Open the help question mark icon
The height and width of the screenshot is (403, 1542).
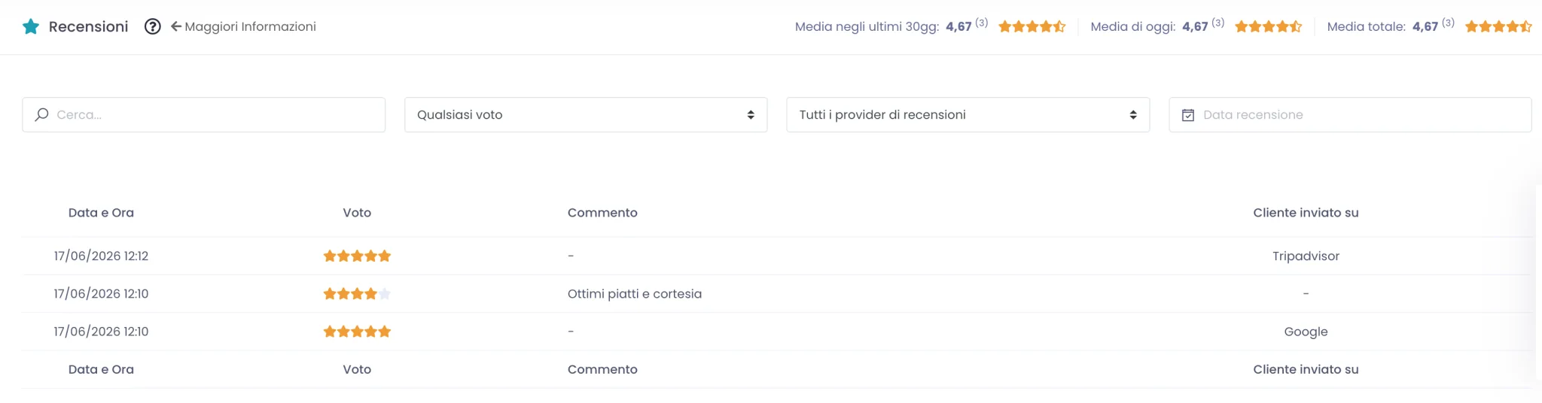(x=153, y=27)
